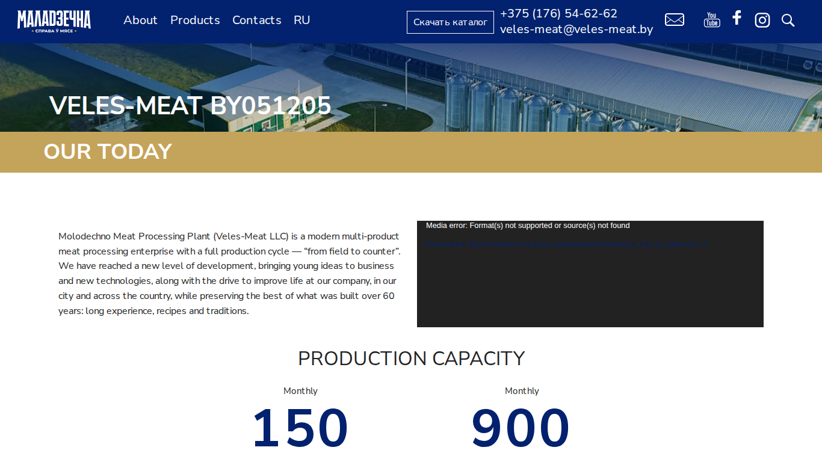Viewport: 822px width, 462px height.
Task: Click the 150 capacity figure
Action: (x=300, y=428)
